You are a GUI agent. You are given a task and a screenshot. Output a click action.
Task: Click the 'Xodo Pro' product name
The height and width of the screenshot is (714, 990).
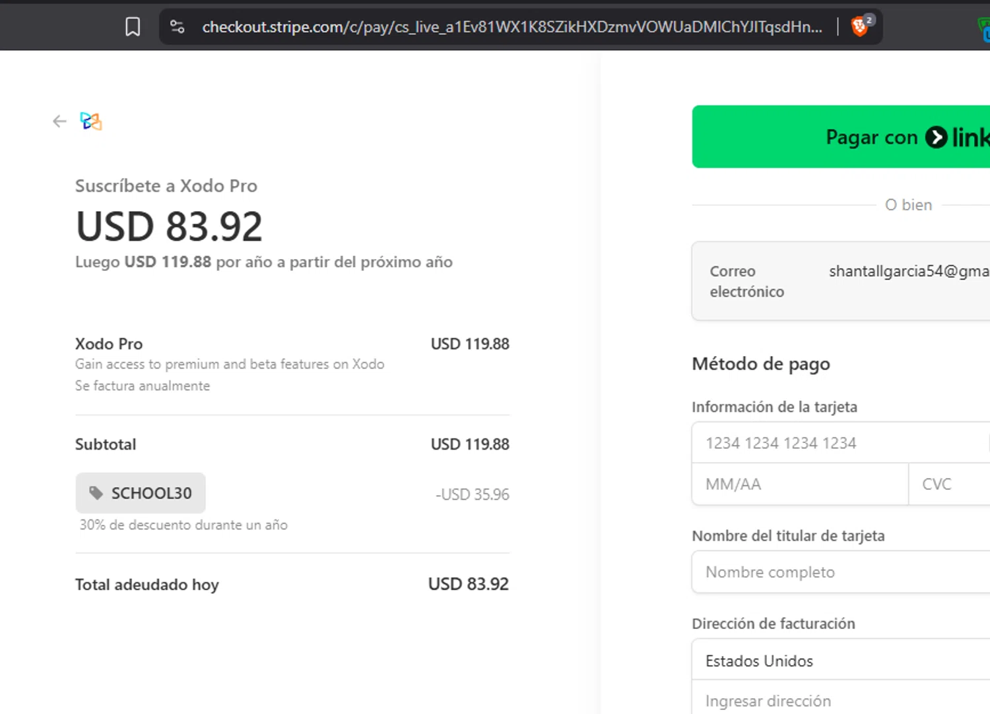pos(109,343)
